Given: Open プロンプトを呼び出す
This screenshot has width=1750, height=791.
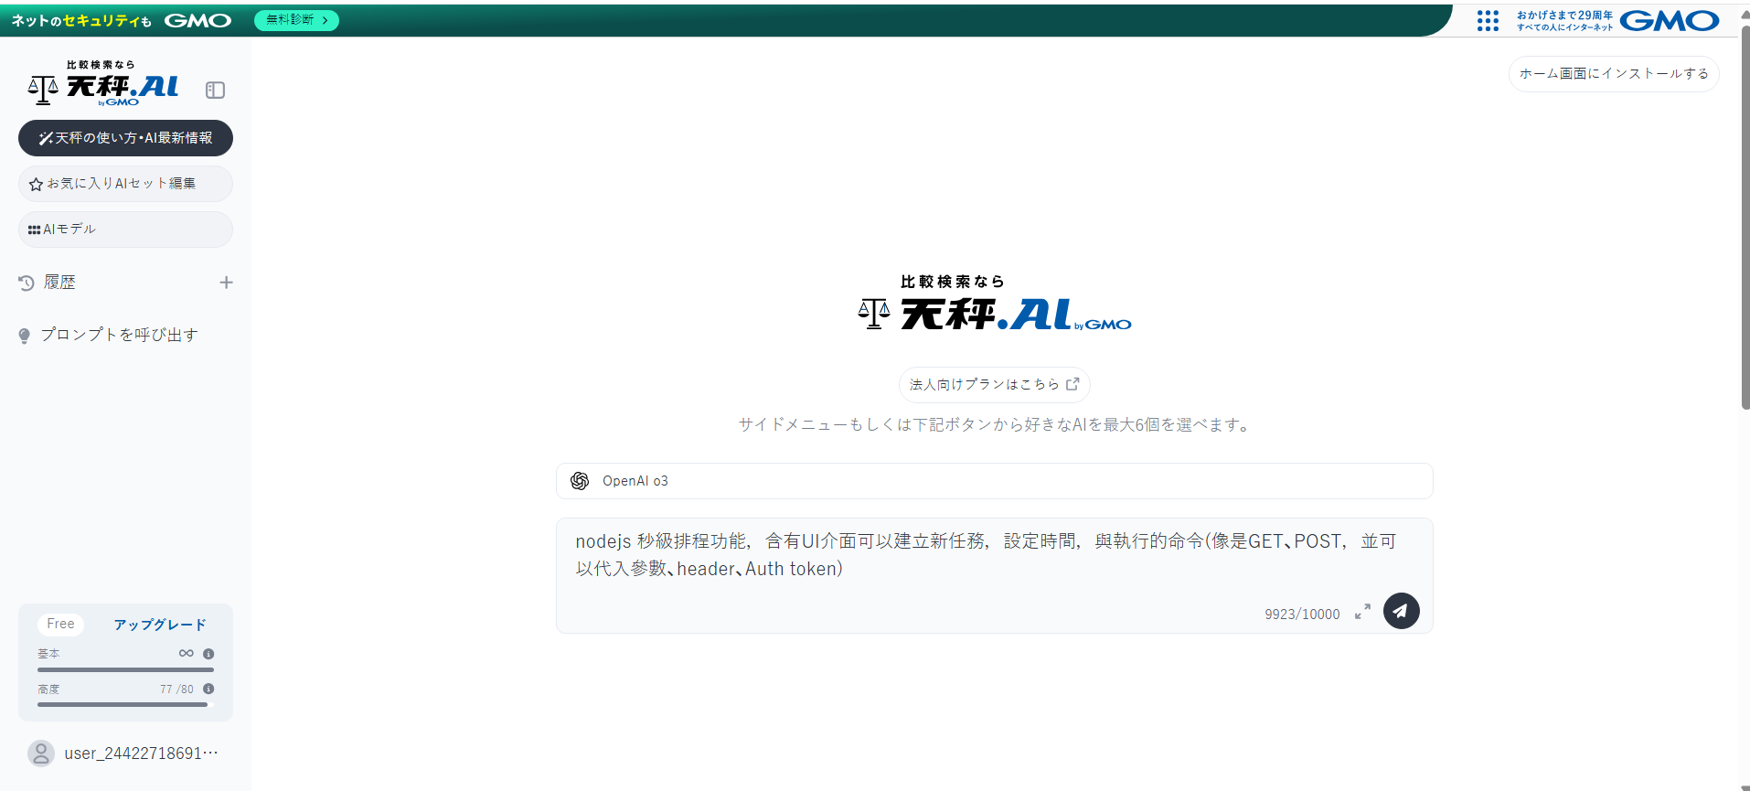Looking at the screenshot, I should click(120, 335).
